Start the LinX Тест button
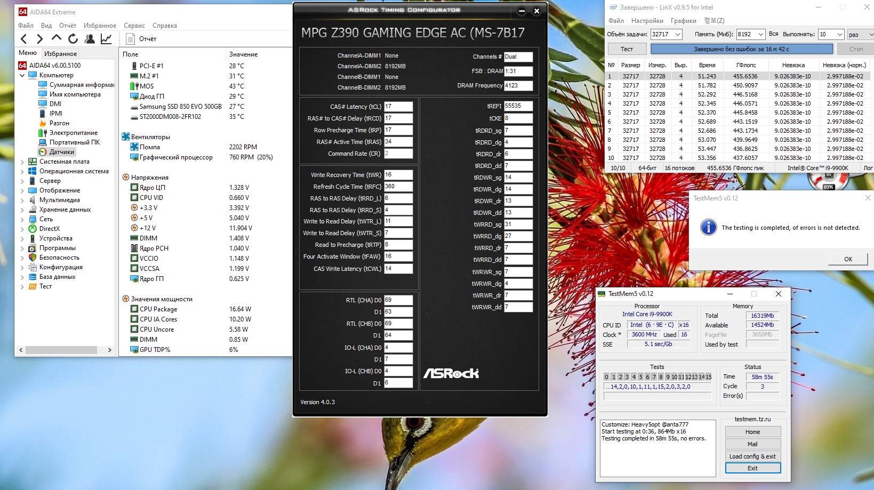874x490 pixels. [627, 49]
